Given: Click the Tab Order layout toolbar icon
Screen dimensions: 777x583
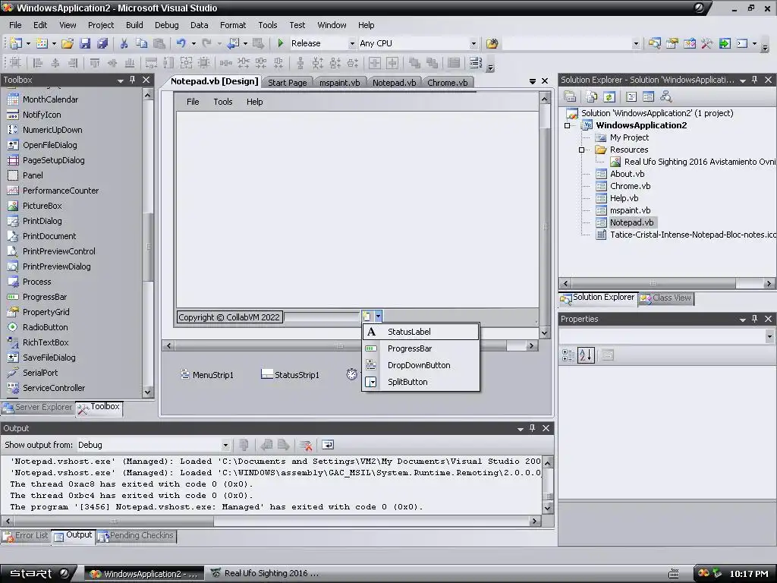Looking at the screenshot, I should point(476,63).
